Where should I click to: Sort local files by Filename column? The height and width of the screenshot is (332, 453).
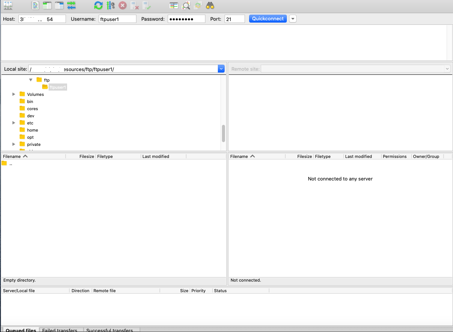(33, 156)
